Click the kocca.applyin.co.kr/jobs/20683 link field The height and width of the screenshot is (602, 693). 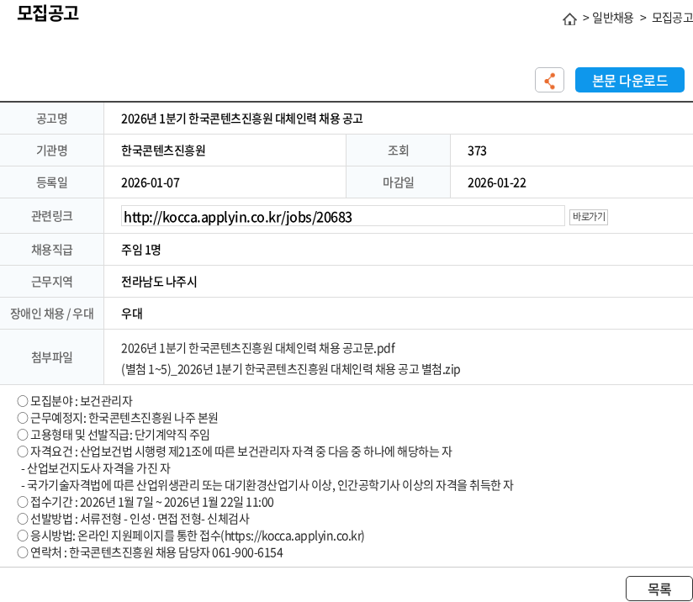click(342, 216)
